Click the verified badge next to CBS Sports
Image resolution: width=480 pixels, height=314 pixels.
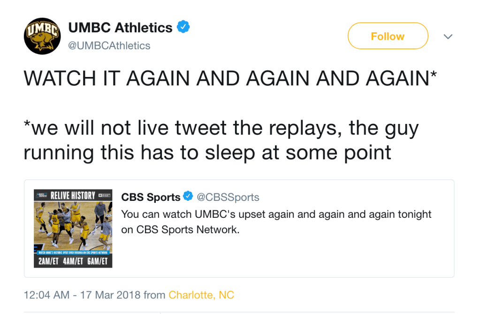[188, 197]
